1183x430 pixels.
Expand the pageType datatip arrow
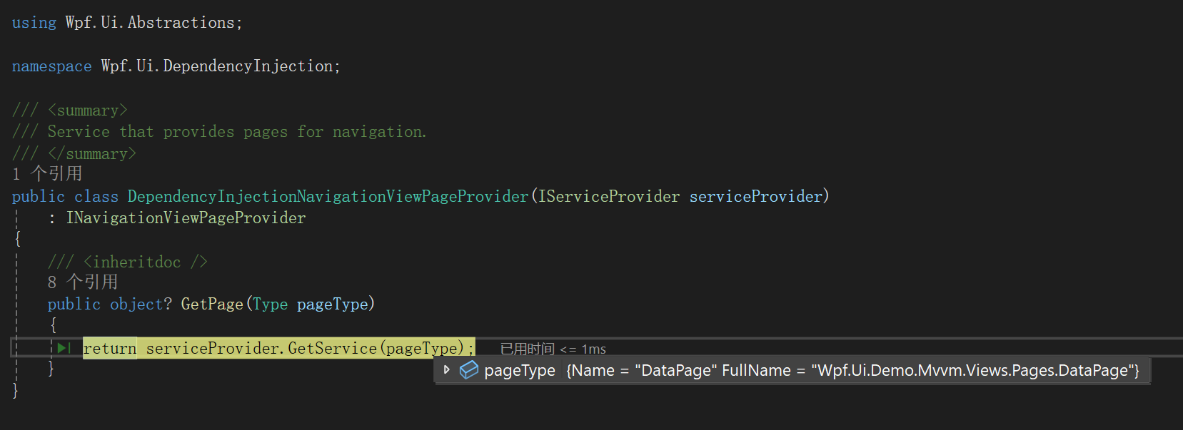446,369
